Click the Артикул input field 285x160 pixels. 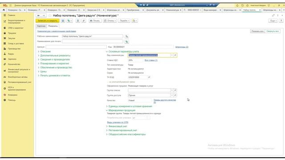[x=76, y=47]
